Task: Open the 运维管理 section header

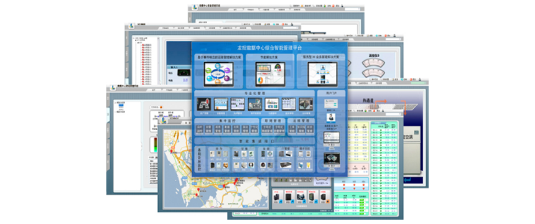Action: click(x=300, y=121)
